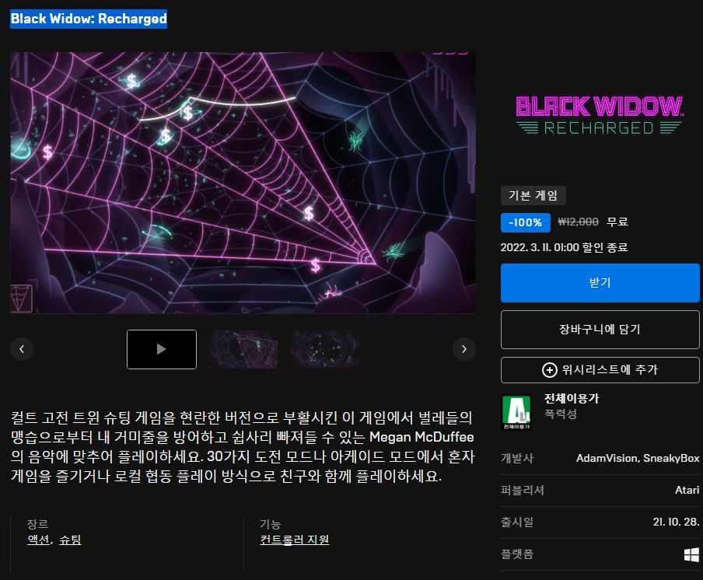Image resolution: width=703 pixels, height=580 pixels.
Task: Click the plus circle icon on wishlist button
Action: pyautogui.click(x=550, y=370)
